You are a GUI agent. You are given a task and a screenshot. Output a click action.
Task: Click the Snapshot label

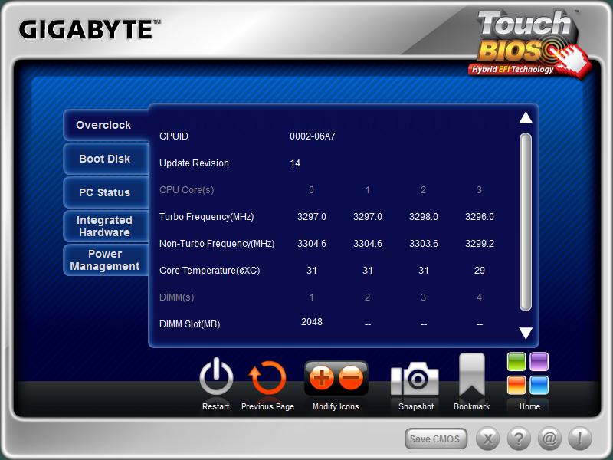[416, 406]
